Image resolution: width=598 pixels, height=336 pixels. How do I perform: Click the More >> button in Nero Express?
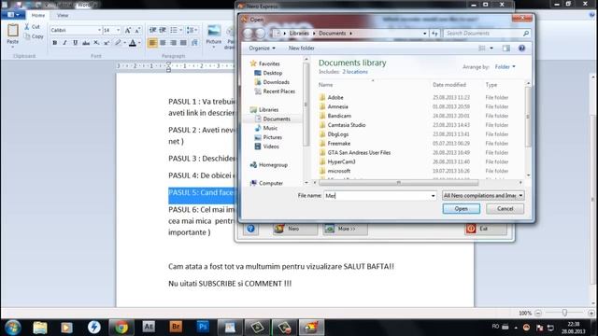[346, 229]
